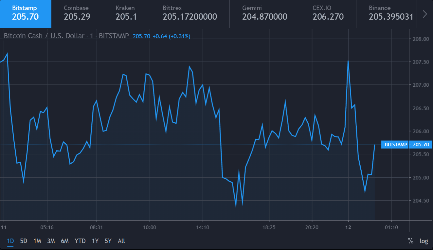Toggle percent scale mode

(410, 241)
